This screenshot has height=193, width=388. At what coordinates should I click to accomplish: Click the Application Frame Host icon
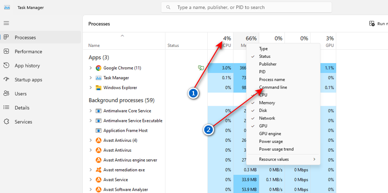(98, 130)
